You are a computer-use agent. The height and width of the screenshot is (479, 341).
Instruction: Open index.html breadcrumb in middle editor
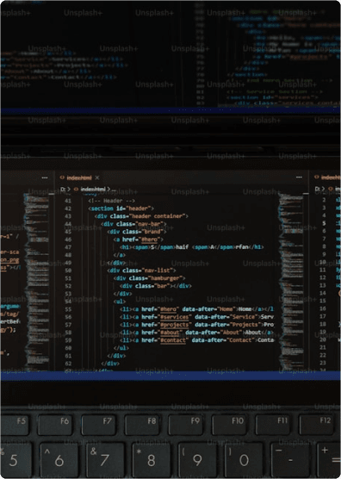(x=93, y=190)
